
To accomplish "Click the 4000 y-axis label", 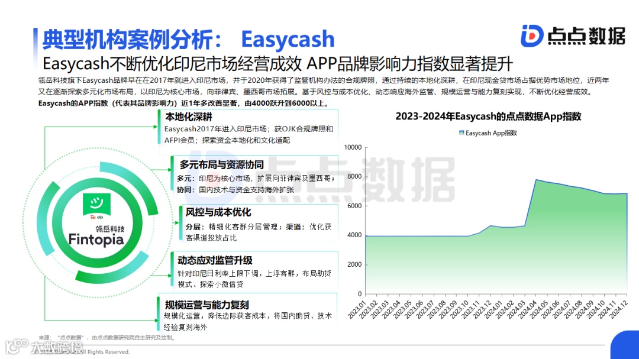I will pos(354,235).
